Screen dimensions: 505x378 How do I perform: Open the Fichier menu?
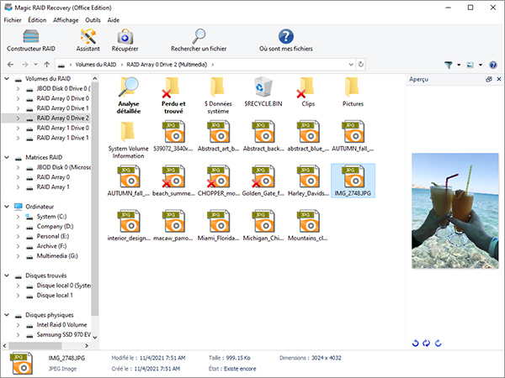pyautogui.click(x=13, y=20)
